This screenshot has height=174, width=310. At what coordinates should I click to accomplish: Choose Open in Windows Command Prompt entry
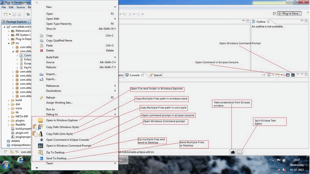(75, 146)
